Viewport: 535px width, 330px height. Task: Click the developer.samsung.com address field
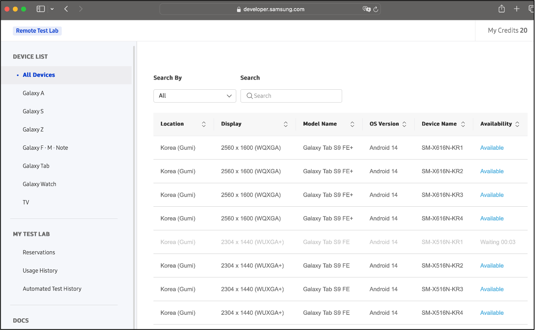coord(270,9)
